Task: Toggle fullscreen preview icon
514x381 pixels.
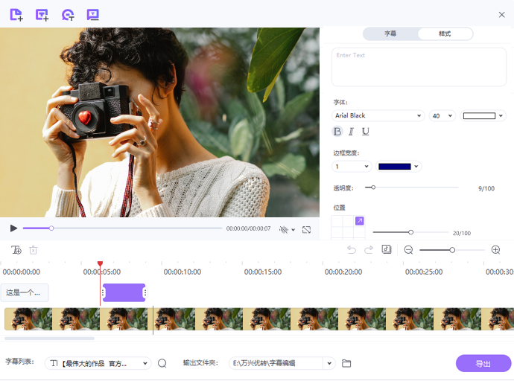Action: (306, 230)
